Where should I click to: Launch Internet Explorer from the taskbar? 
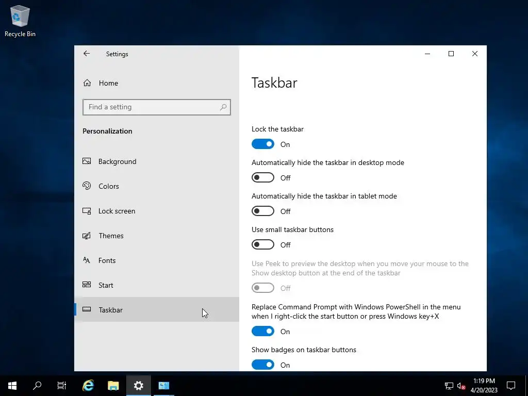click(x=88, y=386)
